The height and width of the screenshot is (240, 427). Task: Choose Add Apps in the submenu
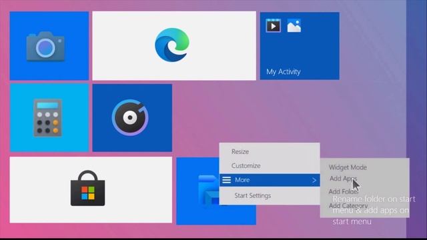point(343,179)
